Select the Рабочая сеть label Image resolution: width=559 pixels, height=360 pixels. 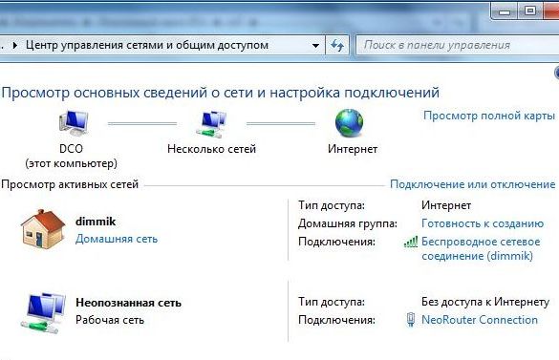tap(110, 320)
